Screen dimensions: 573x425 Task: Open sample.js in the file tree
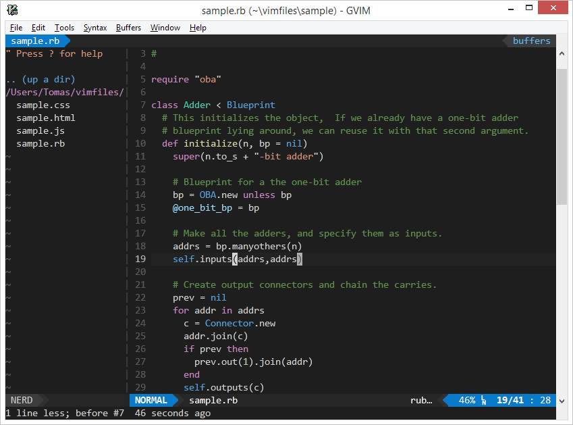tap(40, 131)
